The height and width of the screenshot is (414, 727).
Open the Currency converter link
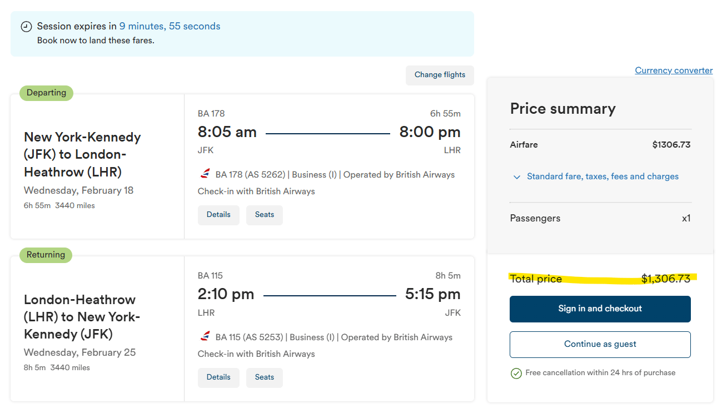pyautogui.click(x=674, y=70)
